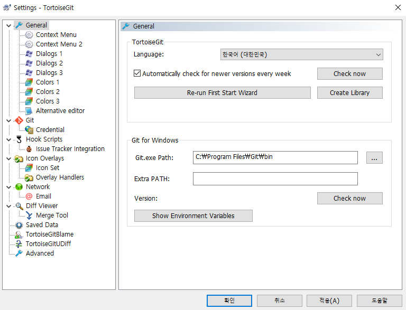Click Re-run First Start Wizard button
The width and height of the screenshot is (406, 310).
(x=222, y=92)
